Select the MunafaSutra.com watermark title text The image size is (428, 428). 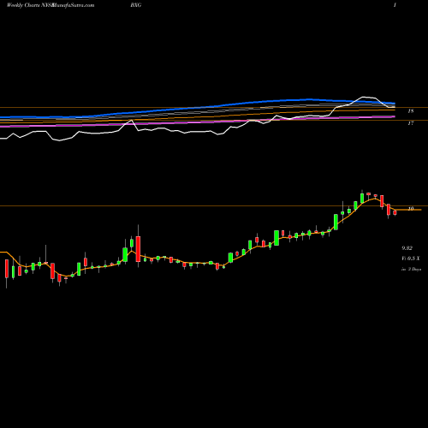pyautogui.click(x=72, y=5)
